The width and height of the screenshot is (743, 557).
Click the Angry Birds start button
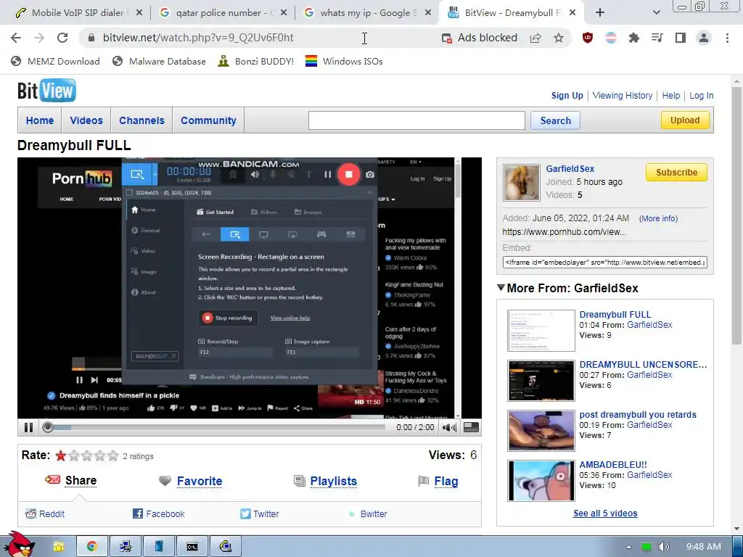pos(20,545)
